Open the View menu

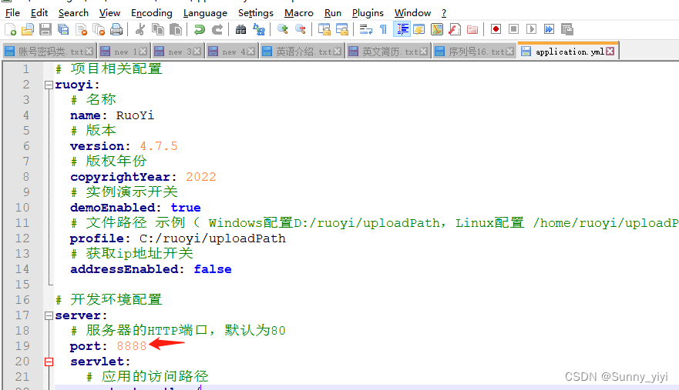click(x=109, y=13)
